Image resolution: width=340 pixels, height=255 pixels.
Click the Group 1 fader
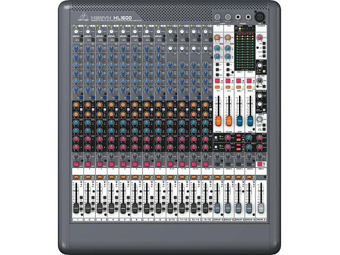(x=218, y=207)
